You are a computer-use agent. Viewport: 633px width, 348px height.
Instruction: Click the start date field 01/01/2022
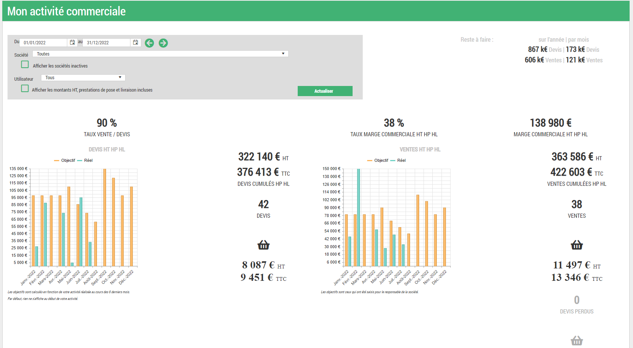tap(43, 43)
